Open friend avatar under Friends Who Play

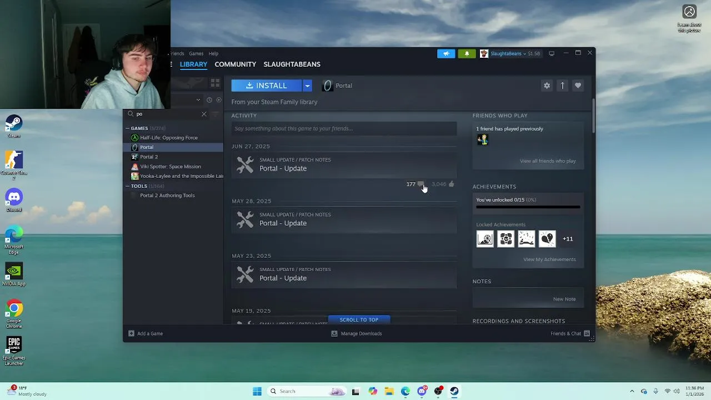click(482, 139)
